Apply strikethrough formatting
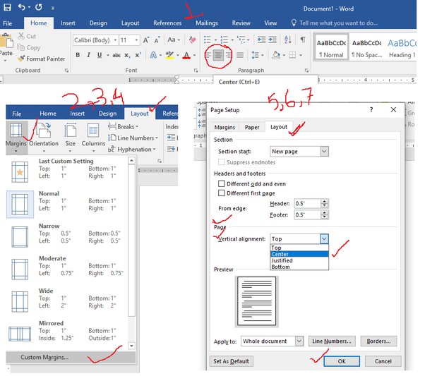Image resolution: width=425 pixels, height=376 pixels. tap(116, 55)
